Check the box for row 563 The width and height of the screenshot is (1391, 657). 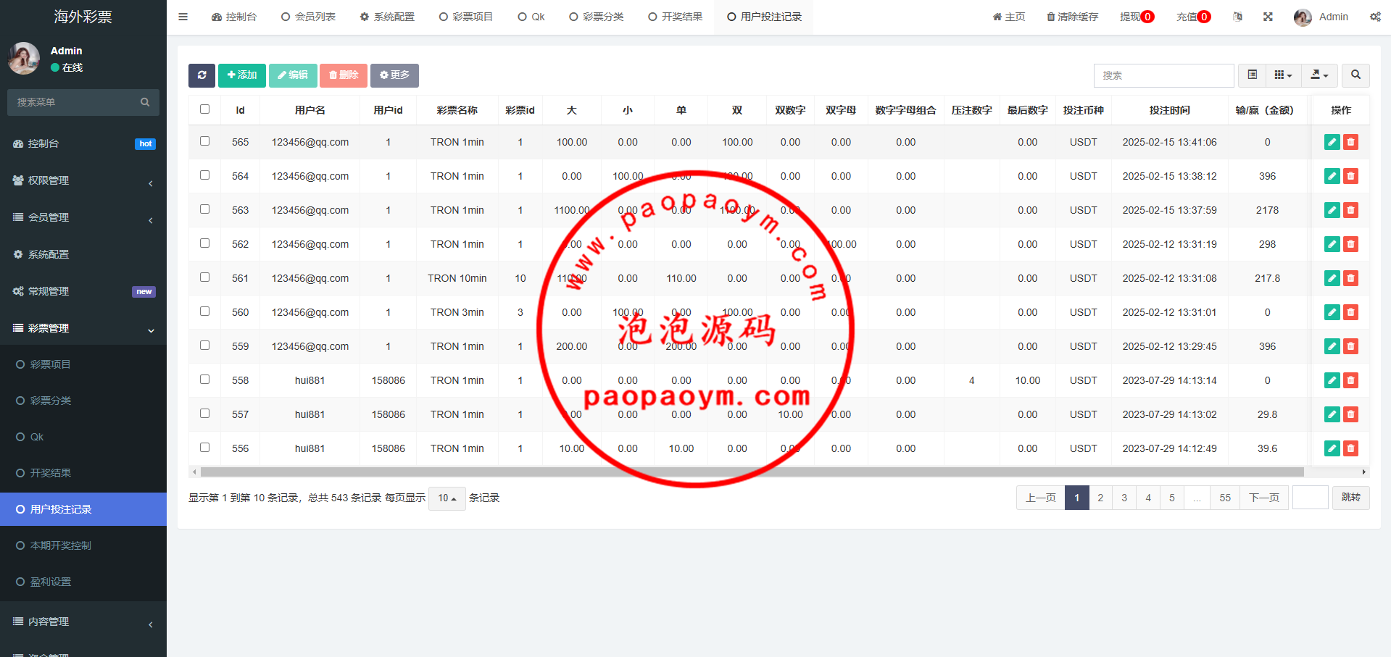(204, 209)
